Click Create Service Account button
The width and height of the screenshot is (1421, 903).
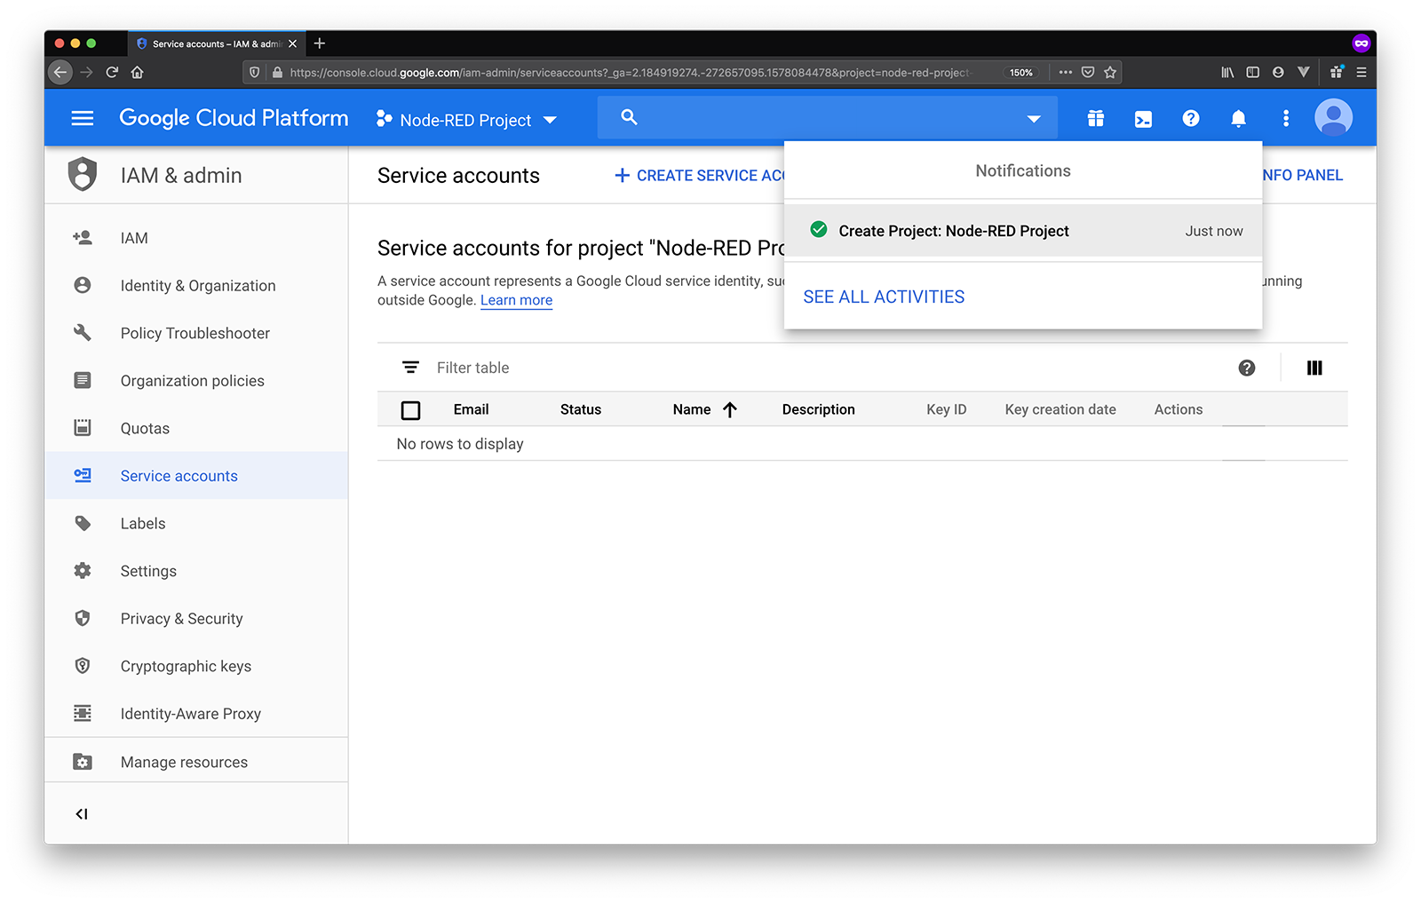tap(699, 176)
